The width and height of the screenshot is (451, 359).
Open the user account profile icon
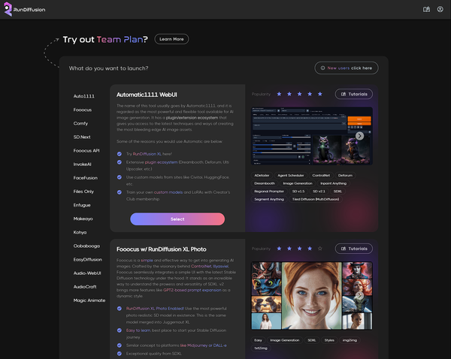pos(440,9)
